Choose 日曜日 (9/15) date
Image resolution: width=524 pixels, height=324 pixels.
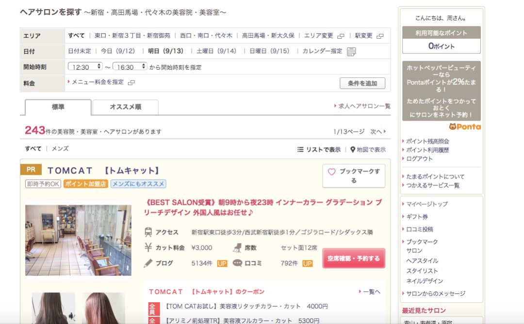[x=269, y=51]
